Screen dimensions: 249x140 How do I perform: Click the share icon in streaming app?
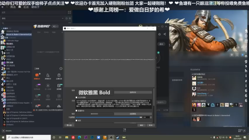click(165, 34)
